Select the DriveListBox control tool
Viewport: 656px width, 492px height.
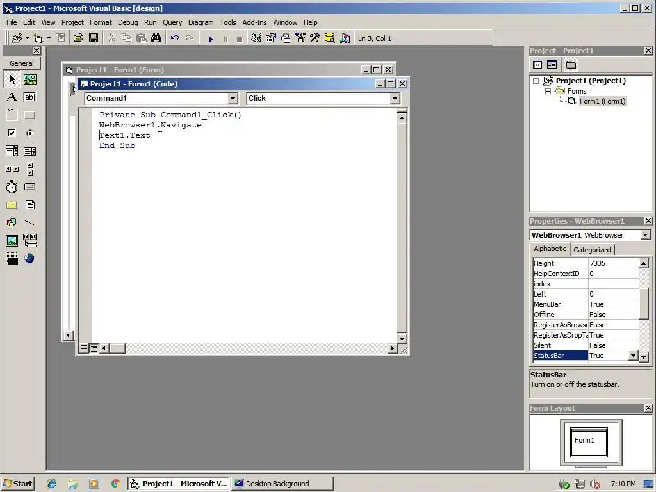29,187
